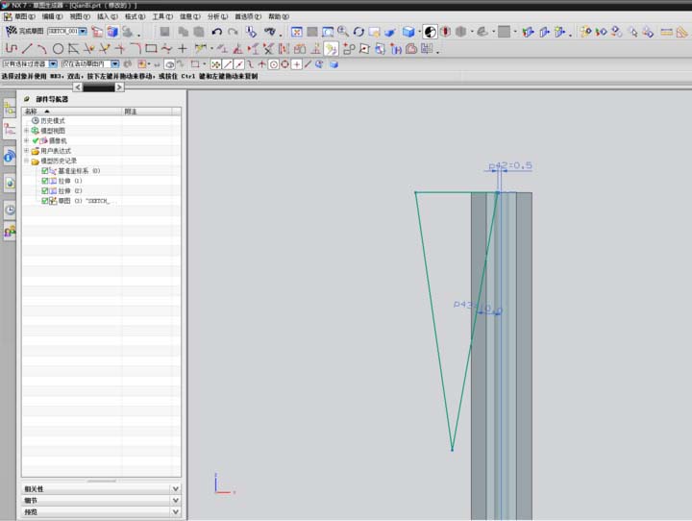Click the Finish Sketch (完成草图) button
This screenshot has width=692, height=521.
(x=25, y=32)
